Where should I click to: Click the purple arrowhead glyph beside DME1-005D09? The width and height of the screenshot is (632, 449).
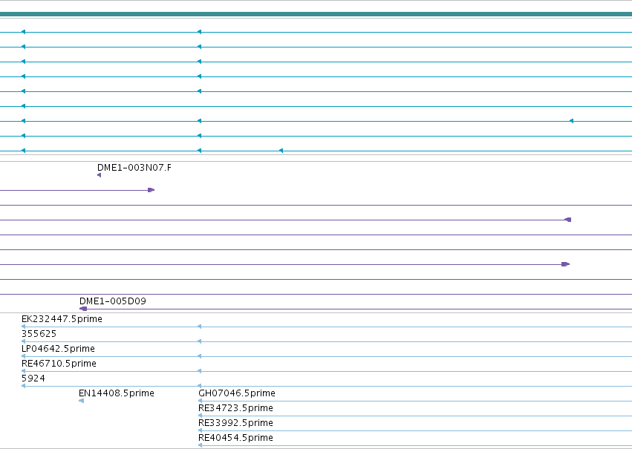tap(83, 309)
